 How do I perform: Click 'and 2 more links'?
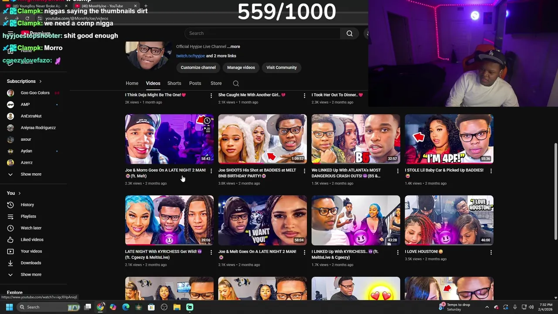(x=221, y=56)
